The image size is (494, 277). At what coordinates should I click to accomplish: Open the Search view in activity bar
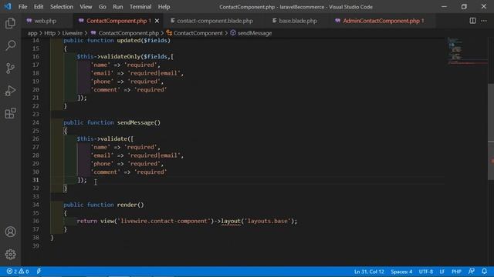point(10,45)
